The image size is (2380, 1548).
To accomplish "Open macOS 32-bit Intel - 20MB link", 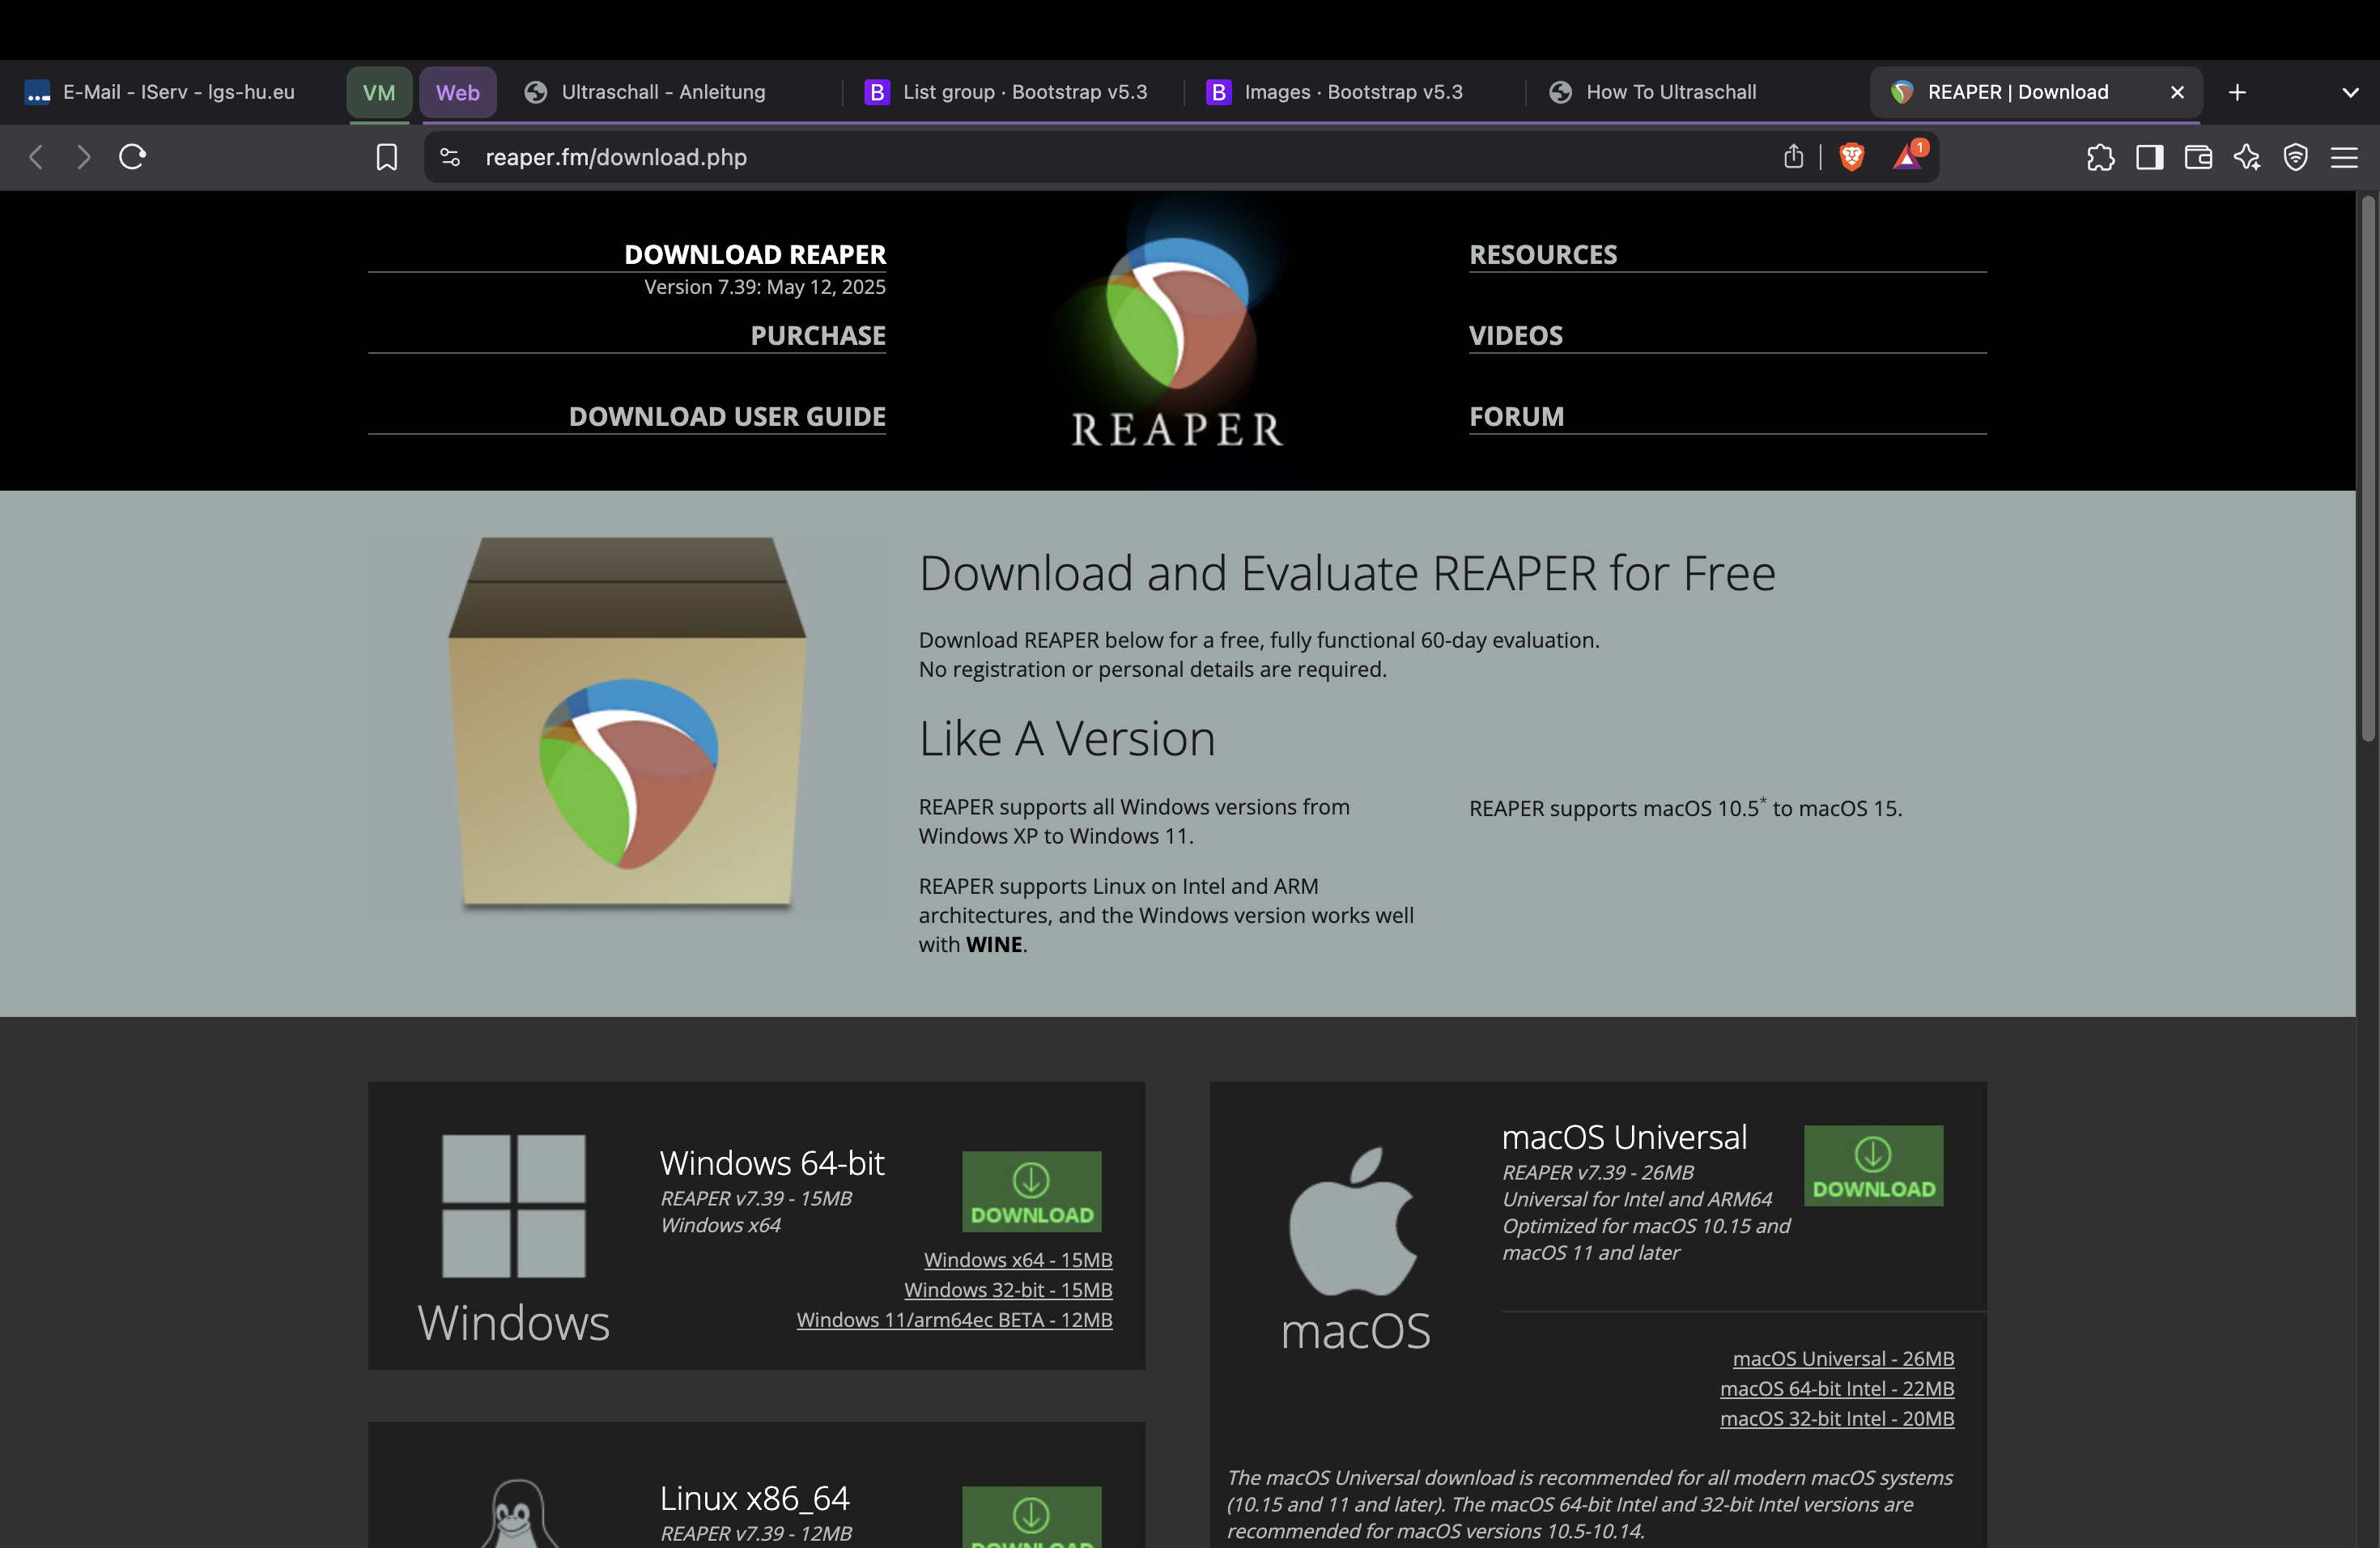I will point(1837,1419).
